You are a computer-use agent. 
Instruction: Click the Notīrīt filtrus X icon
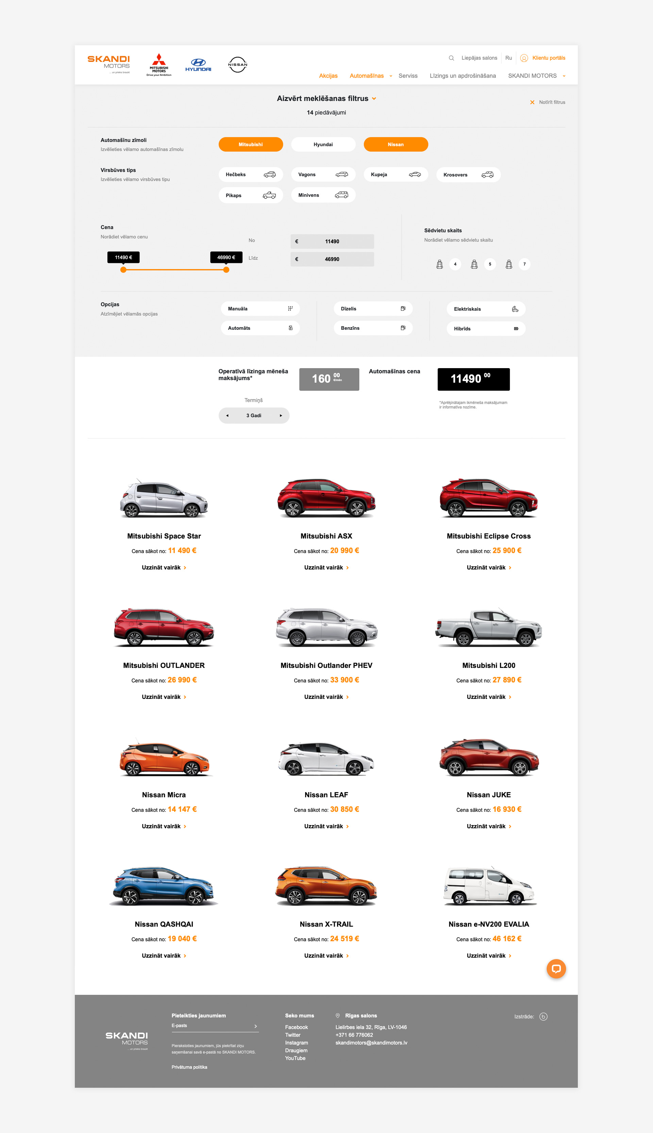[x=532, y=102]
